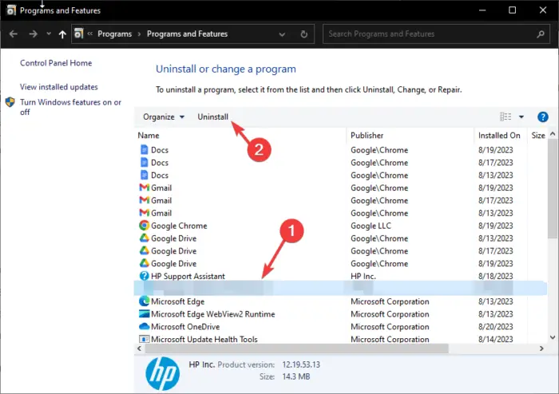Open the Organize dropdown menu
The image size is (559, 394).
164,117
